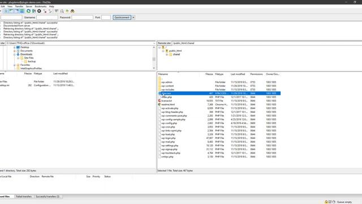362x204 pixels.
Task: Toggle the synchronized browsing icon
Action: tap(67, 11)
